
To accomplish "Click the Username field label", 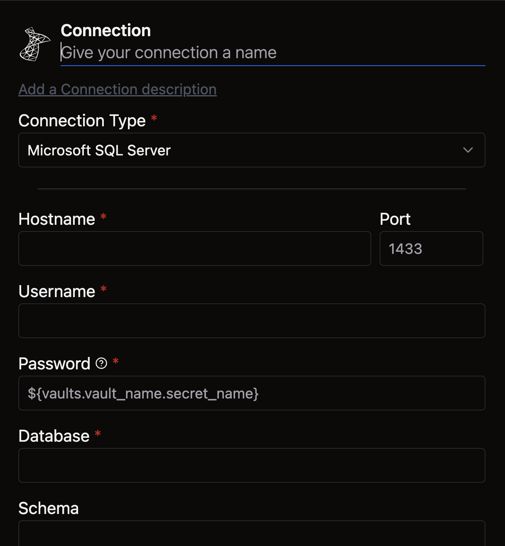I will 57,291.
